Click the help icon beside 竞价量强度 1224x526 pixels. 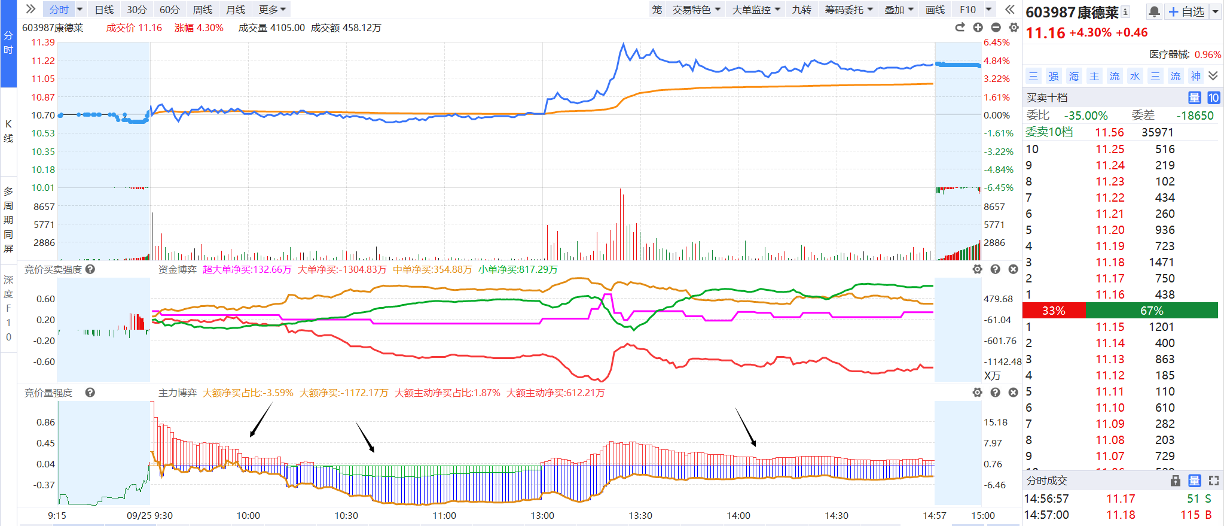(x=90, y=393)
